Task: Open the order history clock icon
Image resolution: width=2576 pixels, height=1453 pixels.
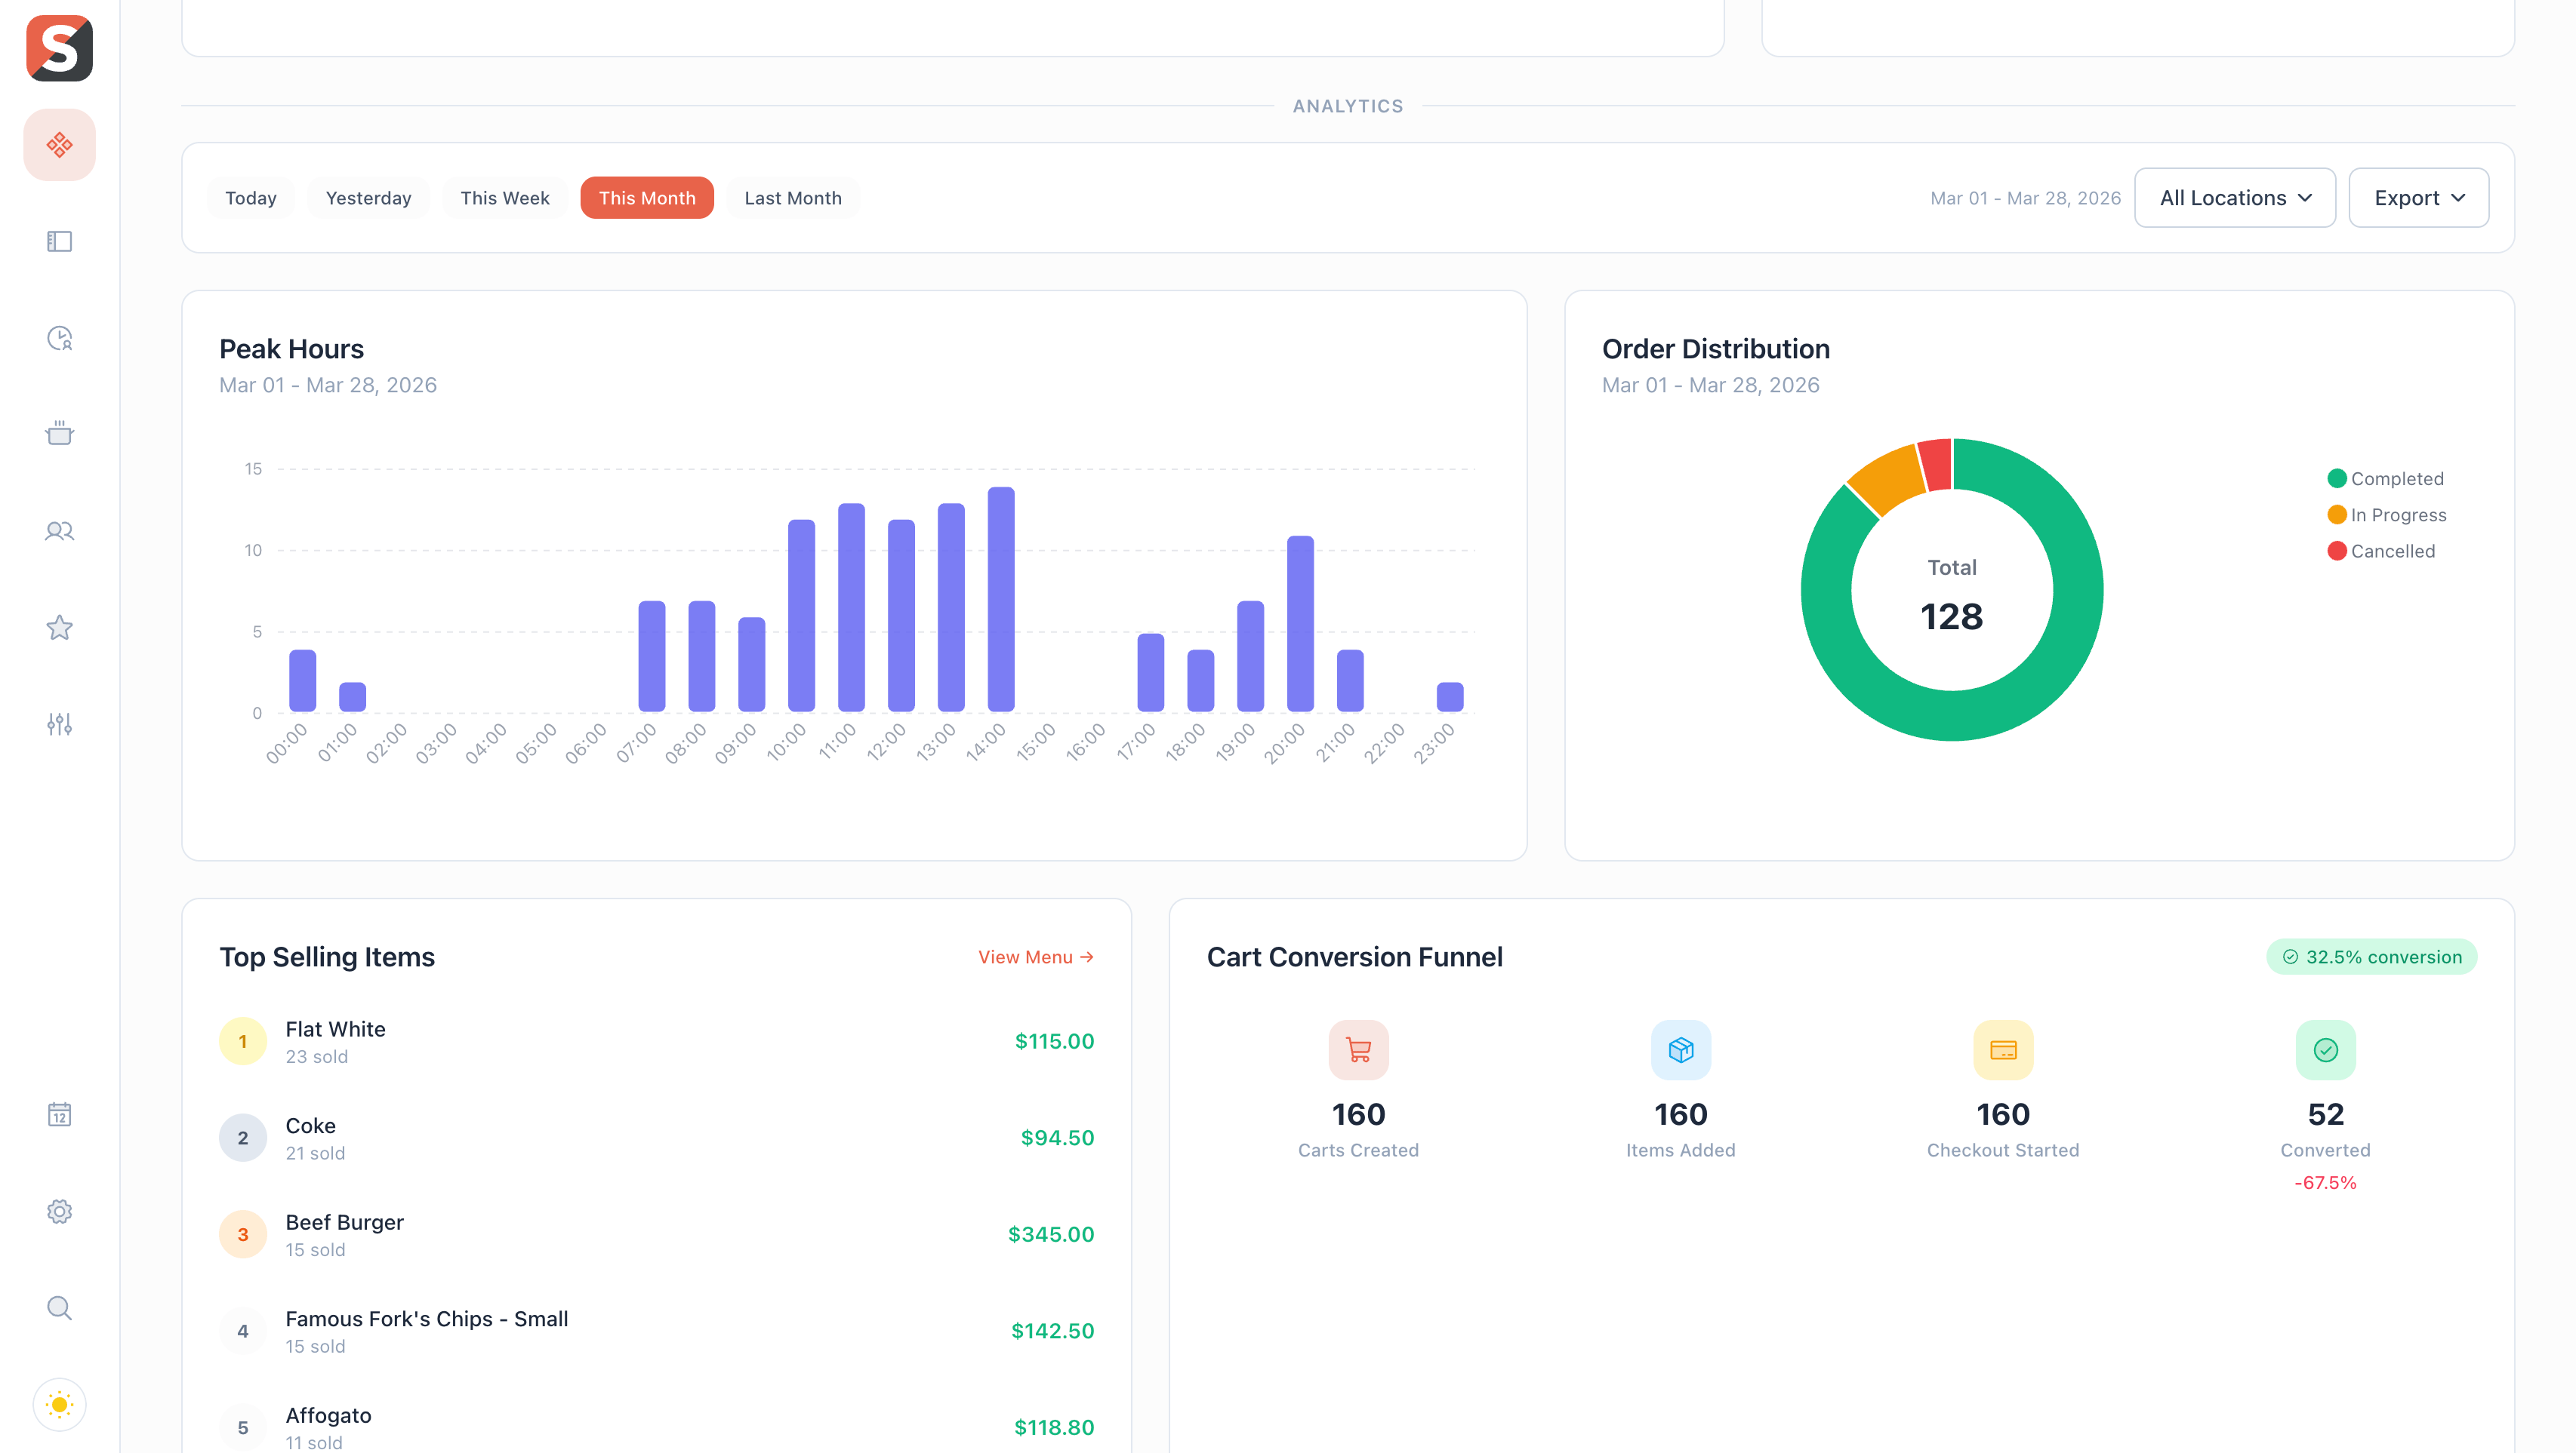Action: click(59, 339)
